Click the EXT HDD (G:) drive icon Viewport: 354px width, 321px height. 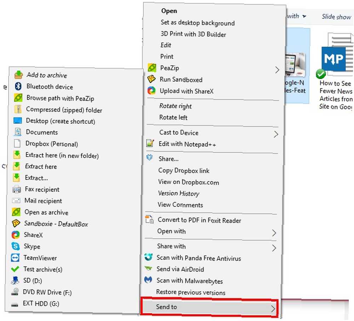click(15, 305)
